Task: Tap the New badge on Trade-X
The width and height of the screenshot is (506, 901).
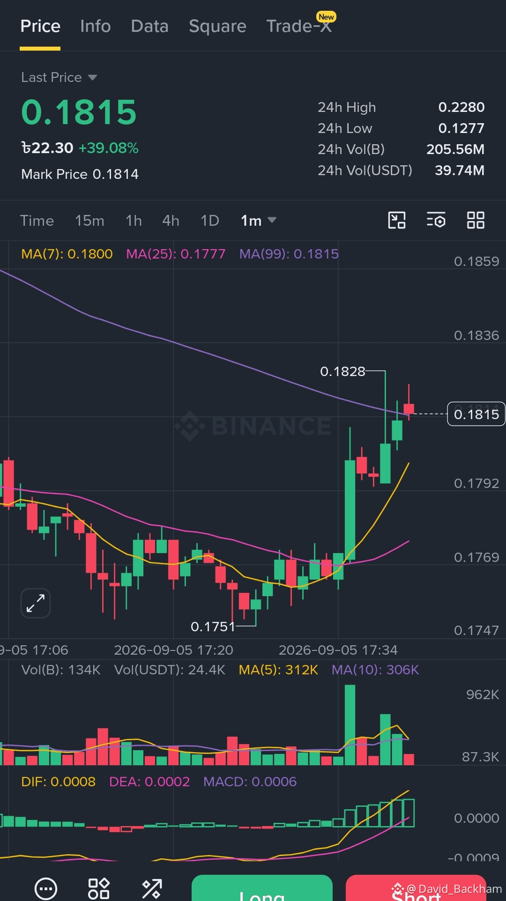Action: pos(326,17)
